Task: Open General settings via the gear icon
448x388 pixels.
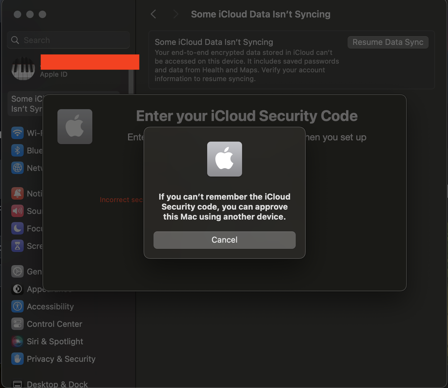Action: tap(17, 271)
